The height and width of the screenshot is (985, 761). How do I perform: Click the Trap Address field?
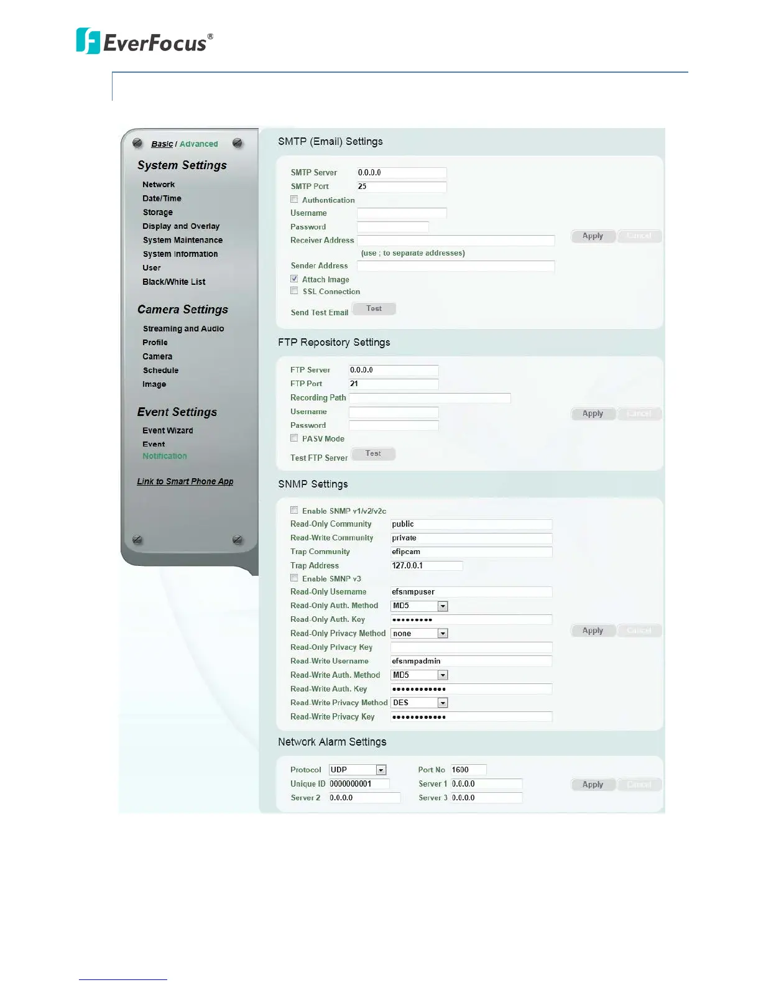coord(427,566)
